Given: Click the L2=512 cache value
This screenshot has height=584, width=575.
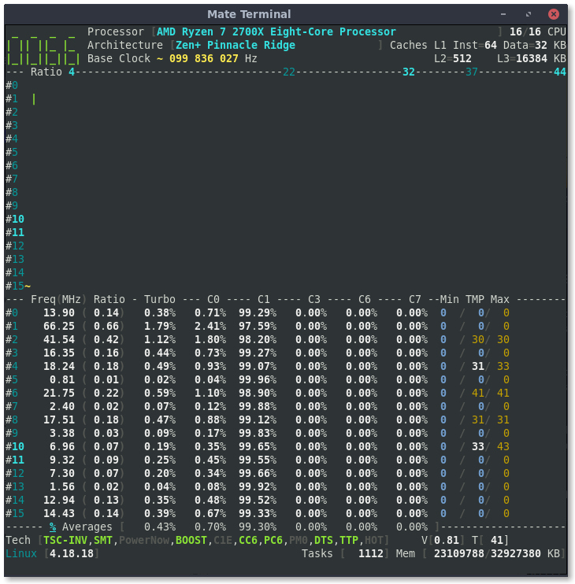Looking at the screenshot, I should coord(452,58).
